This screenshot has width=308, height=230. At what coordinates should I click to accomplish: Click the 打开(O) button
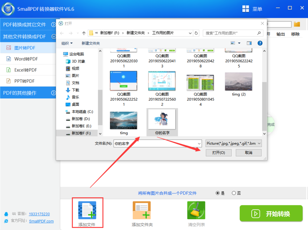[219, 153]
